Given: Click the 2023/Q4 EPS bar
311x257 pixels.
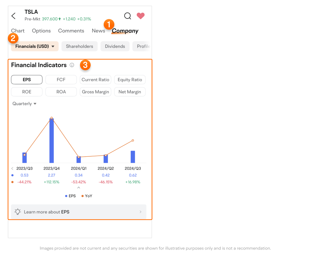Looking at the screenshot, I should [x=52, y=141].
